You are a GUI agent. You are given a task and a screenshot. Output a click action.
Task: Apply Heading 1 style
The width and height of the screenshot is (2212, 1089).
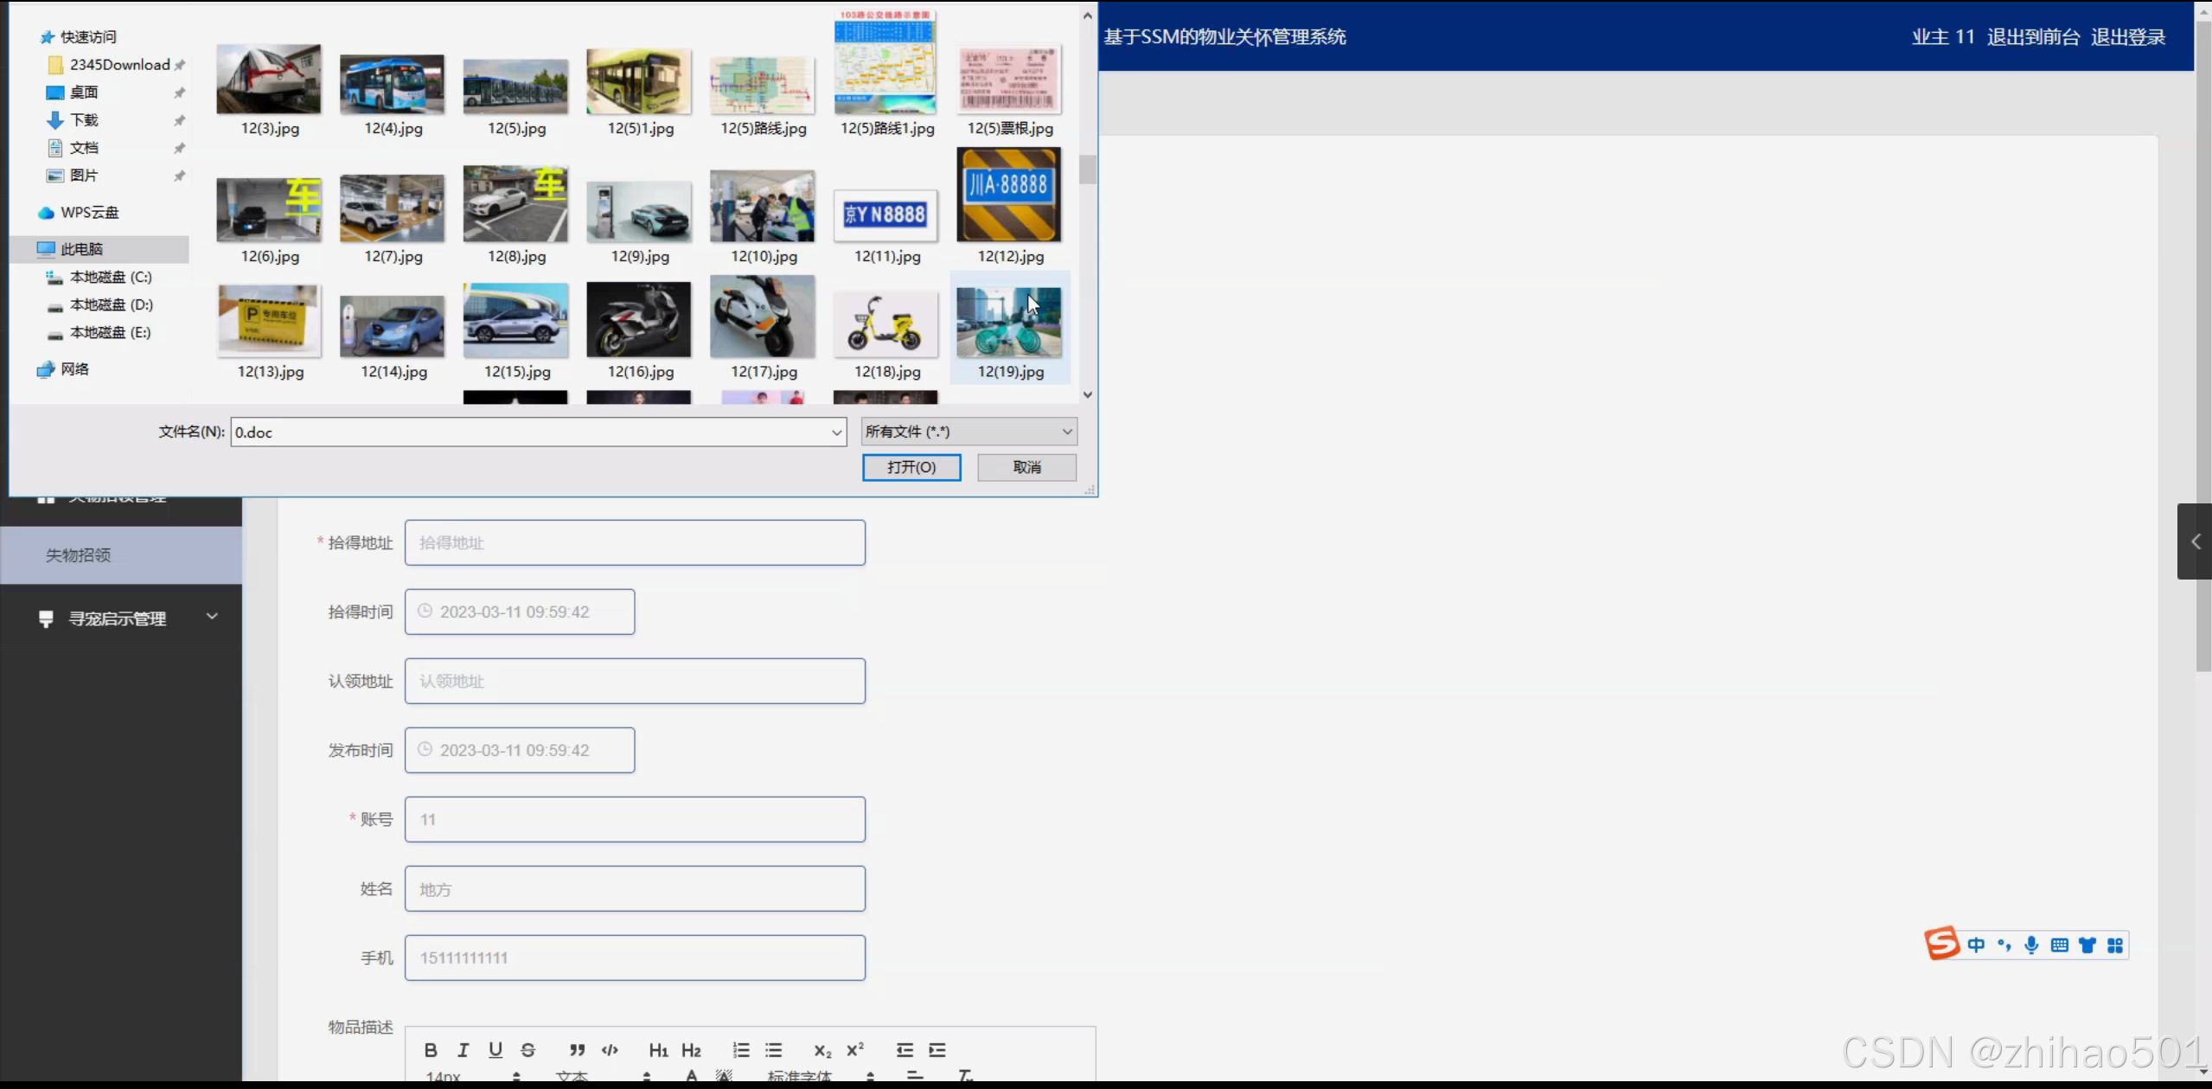point(658,1050)
